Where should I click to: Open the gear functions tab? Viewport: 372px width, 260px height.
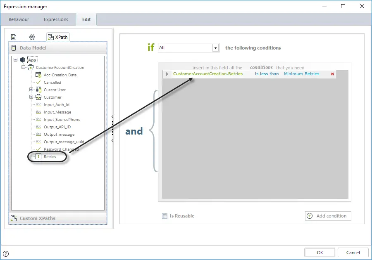[32, 37]
